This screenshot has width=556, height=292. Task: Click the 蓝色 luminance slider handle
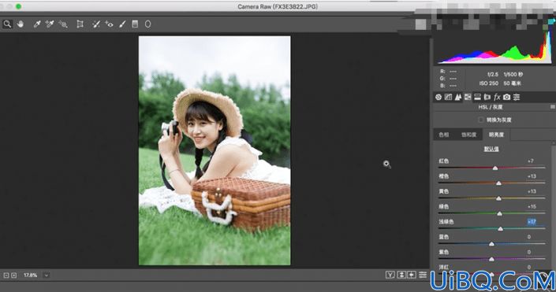(491, 244)
